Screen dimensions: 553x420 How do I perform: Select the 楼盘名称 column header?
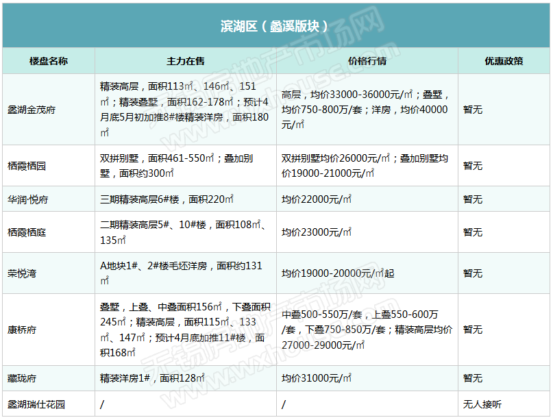tap(49, 61)
